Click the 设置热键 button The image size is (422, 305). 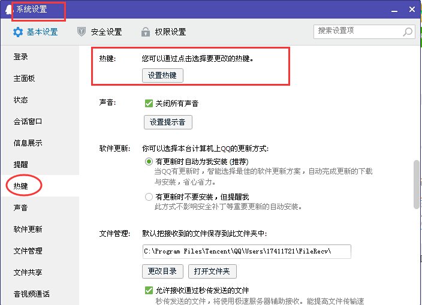point(162,76)
